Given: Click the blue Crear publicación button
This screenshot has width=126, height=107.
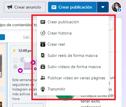Looking at the screenshot, I should pos(72,7).
